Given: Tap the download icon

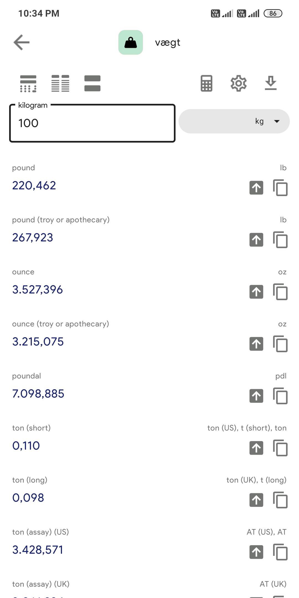Looking at the screenshot, I should pos(271,83).
